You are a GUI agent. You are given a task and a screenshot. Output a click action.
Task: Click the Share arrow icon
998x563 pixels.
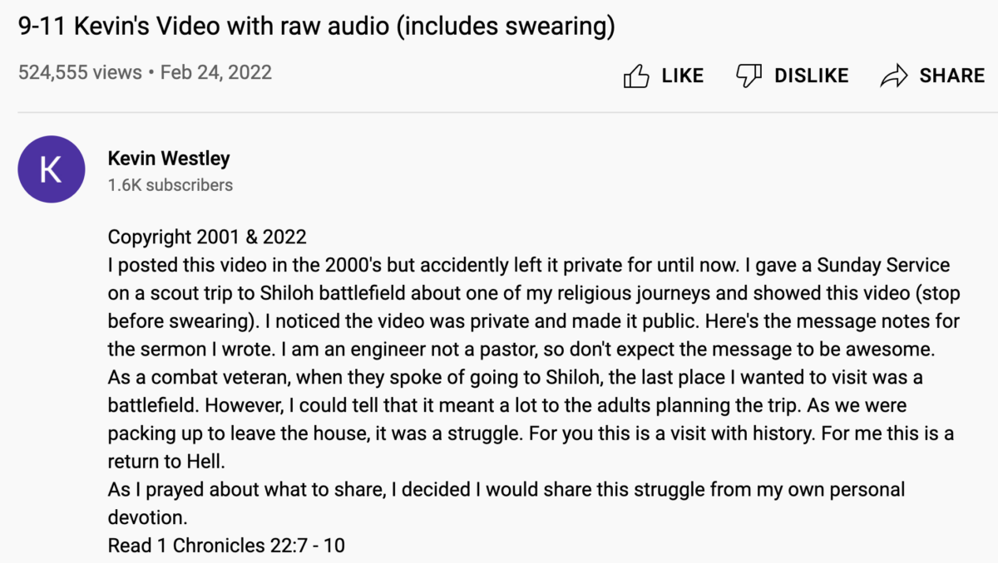tap(893, 76)
